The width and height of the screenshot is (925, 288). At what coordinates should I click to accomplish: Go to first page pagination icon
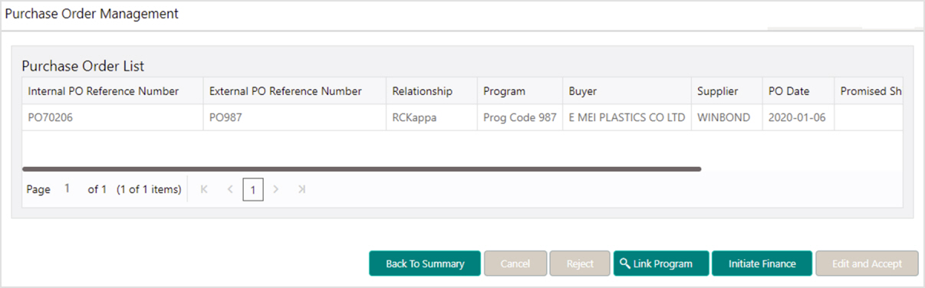pyautogui.click(x=204, y=189)
